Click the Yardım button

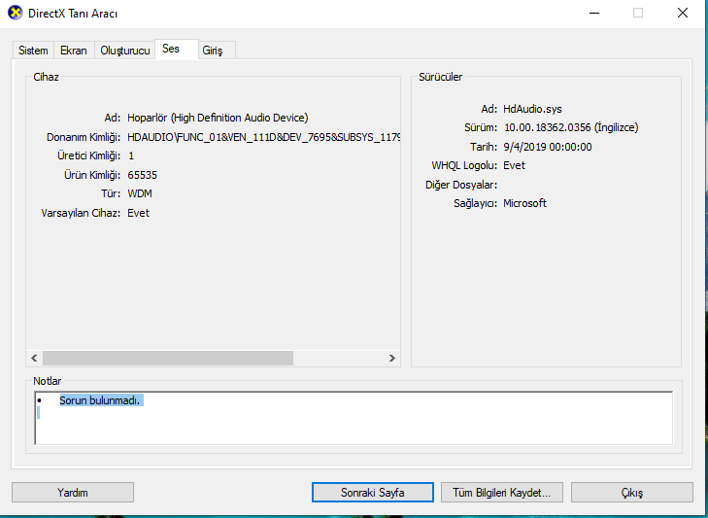click(73, 492)
